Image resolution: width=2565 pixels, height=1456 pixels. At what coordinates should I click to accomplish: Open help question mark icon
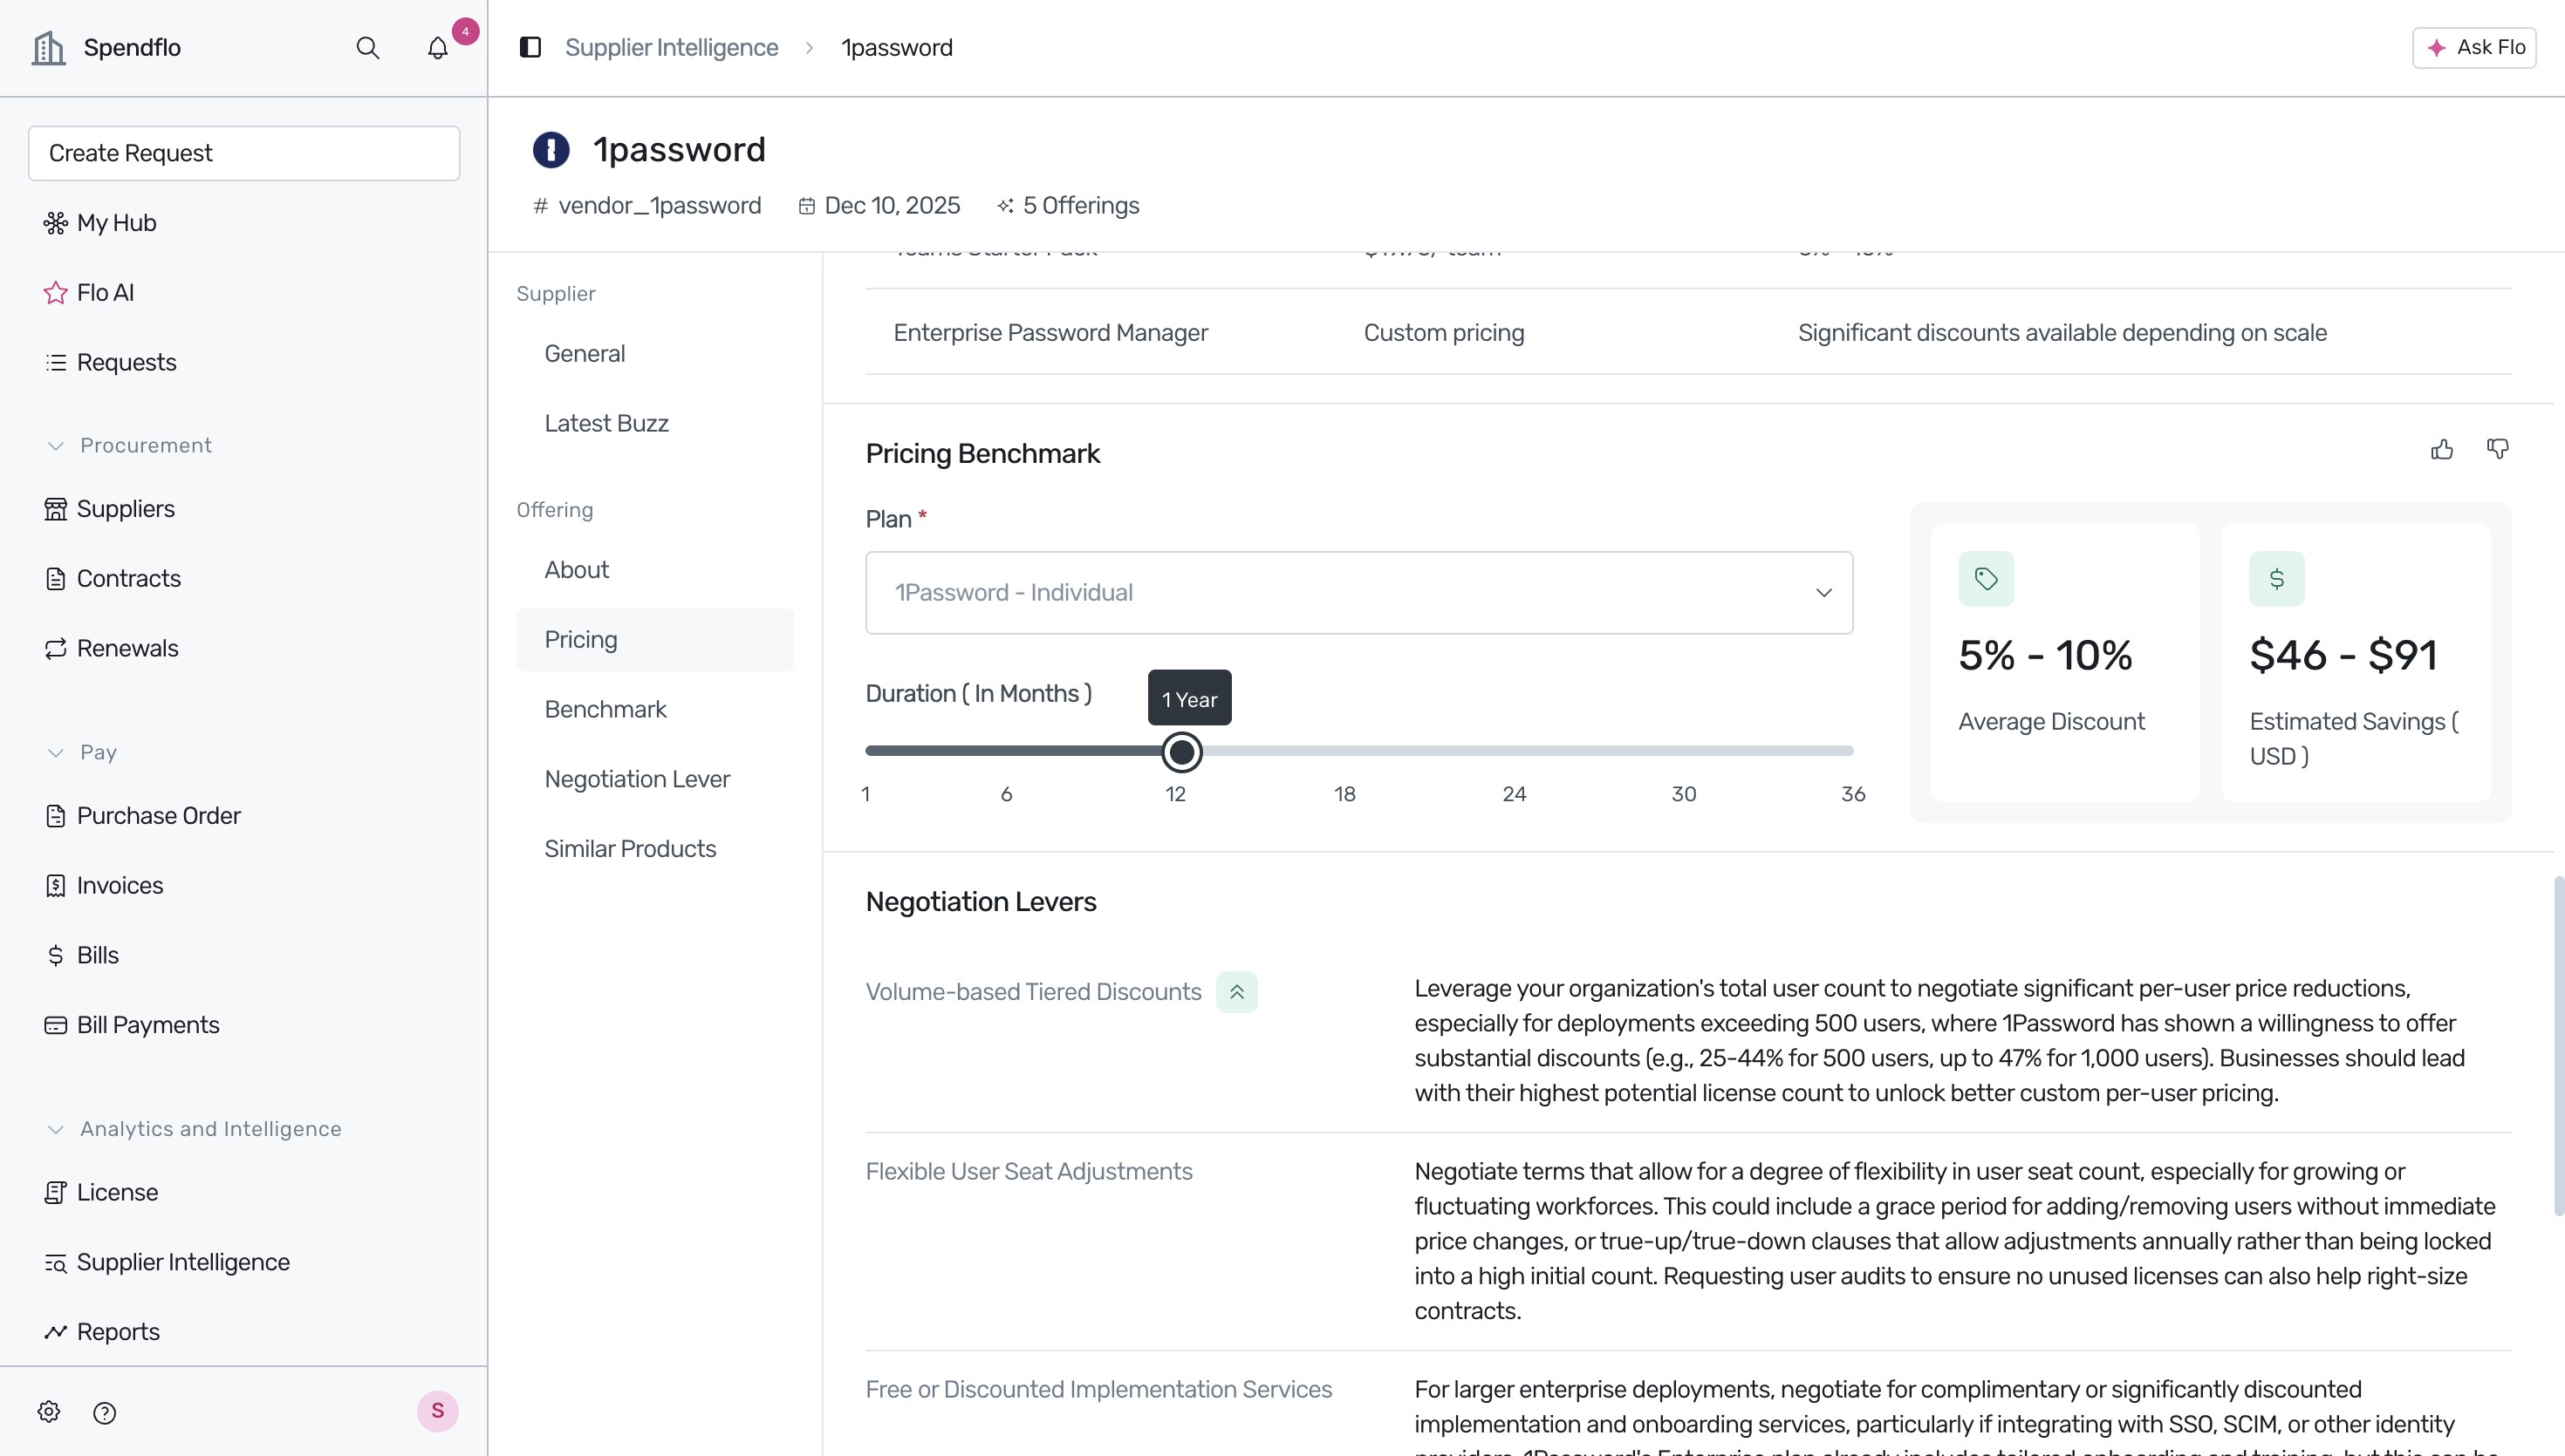[104, 1412]
